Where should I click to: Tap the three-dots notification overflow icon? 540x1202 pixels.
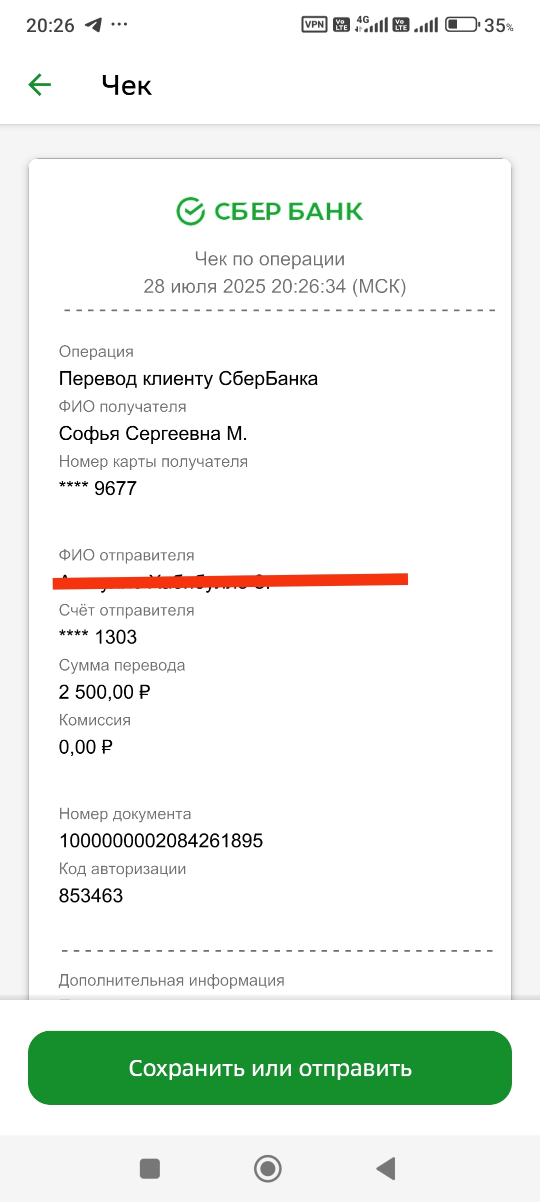119,24
